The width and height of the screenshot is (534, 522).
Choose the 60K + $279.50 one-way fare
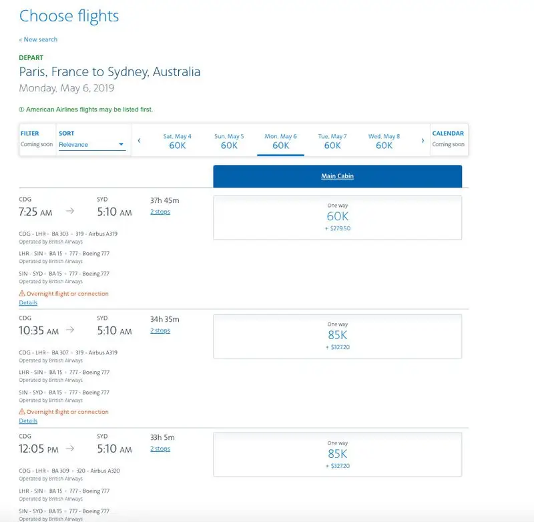tap(337, 218)
